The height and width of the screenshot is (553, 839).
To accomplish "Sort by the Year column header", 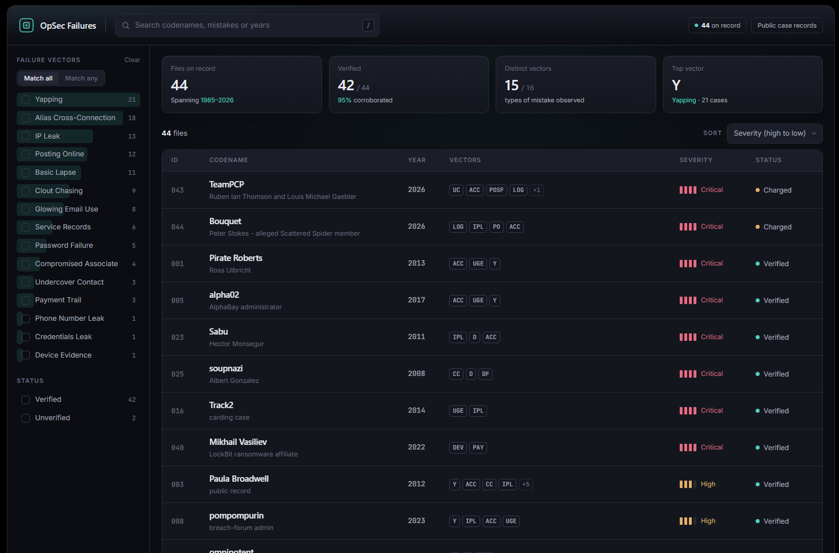I will click(x=417, y=160).
